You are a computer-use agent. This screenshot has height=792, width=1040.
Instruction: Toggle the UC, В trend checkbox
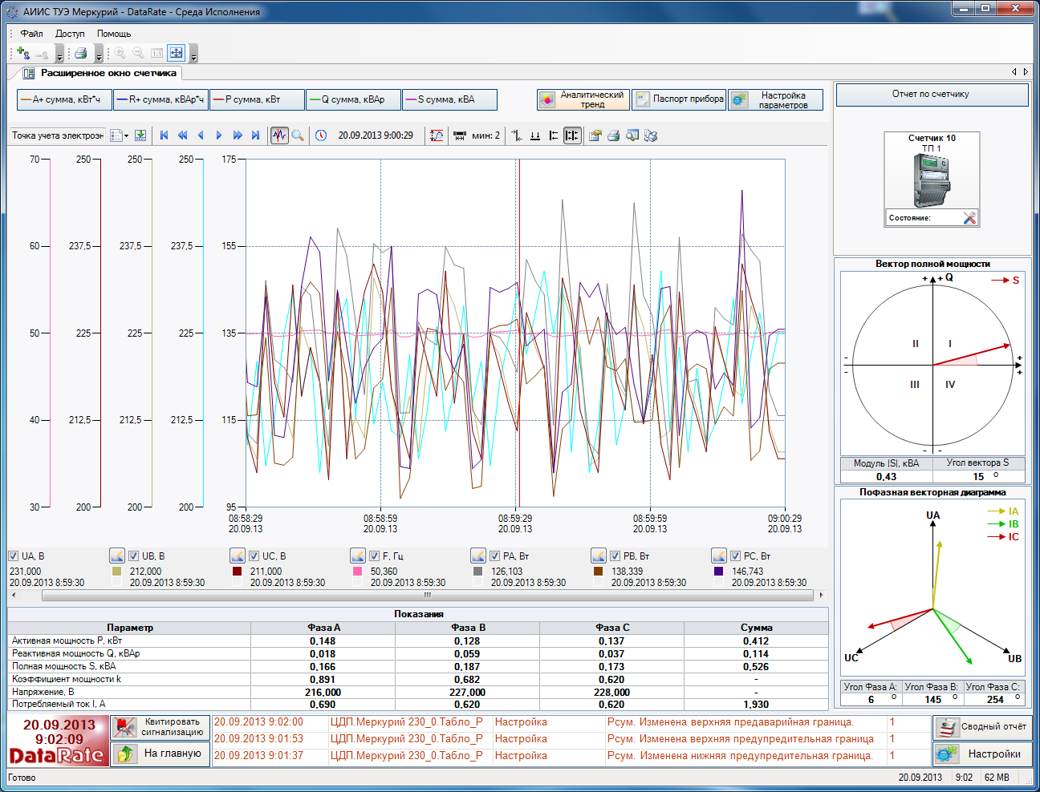click(x=254, y=556)
